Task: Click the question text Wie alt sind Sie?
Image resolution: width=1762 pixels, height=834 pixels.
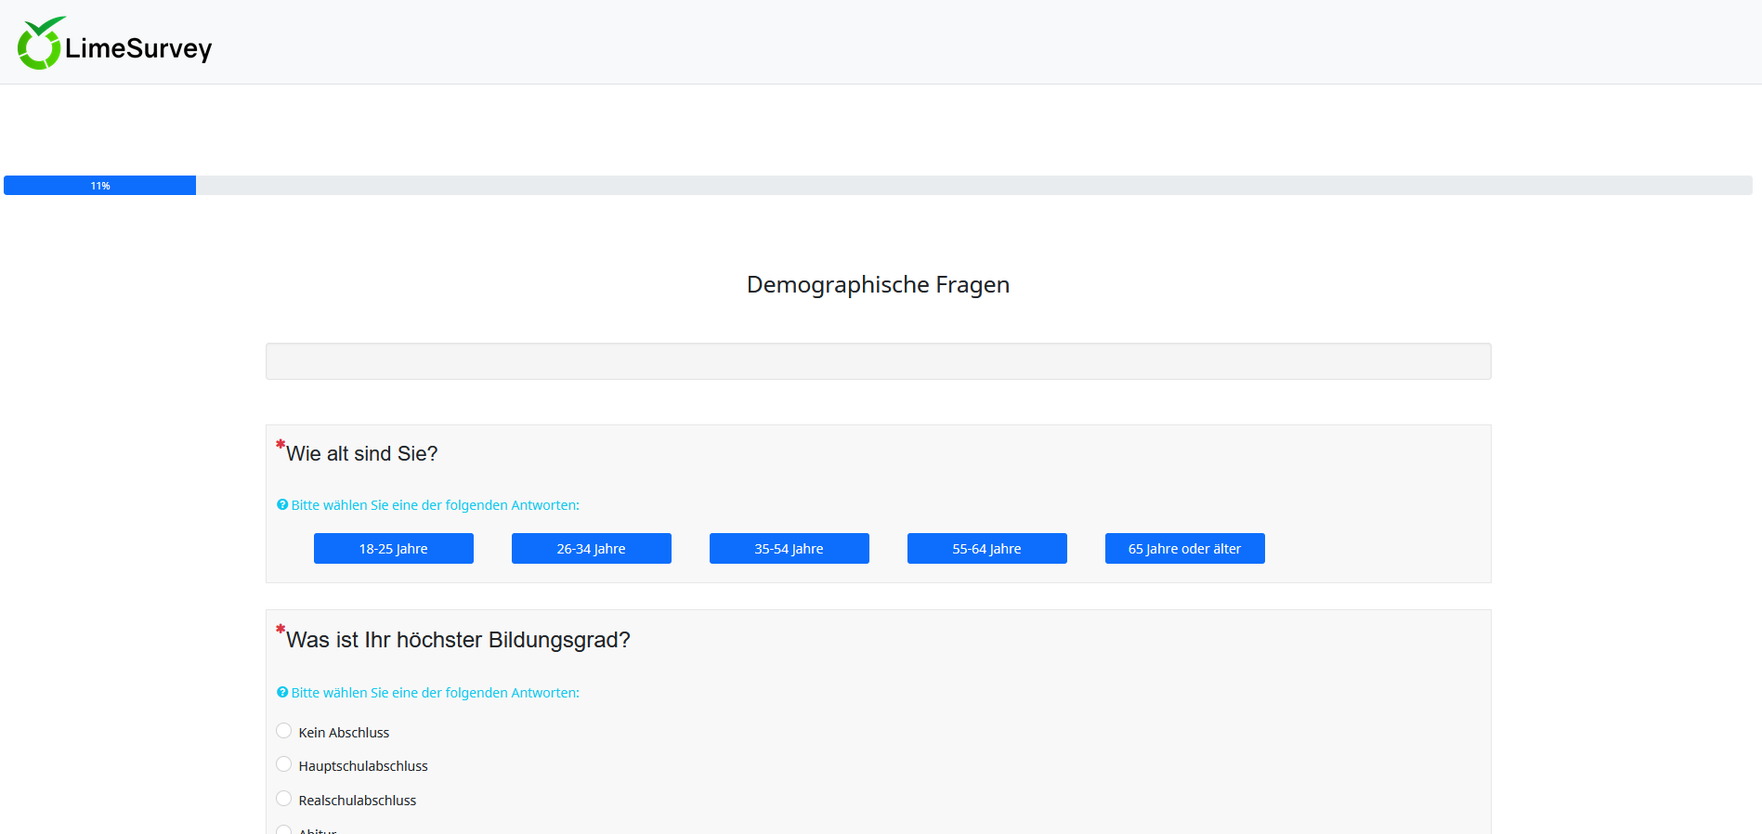Action: pos(362,453)
